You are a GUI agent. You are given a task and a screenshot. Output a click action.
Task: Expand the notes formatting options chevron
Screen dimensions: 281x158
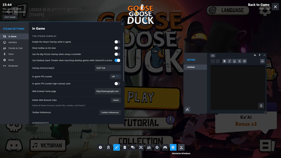click(262, 61)
